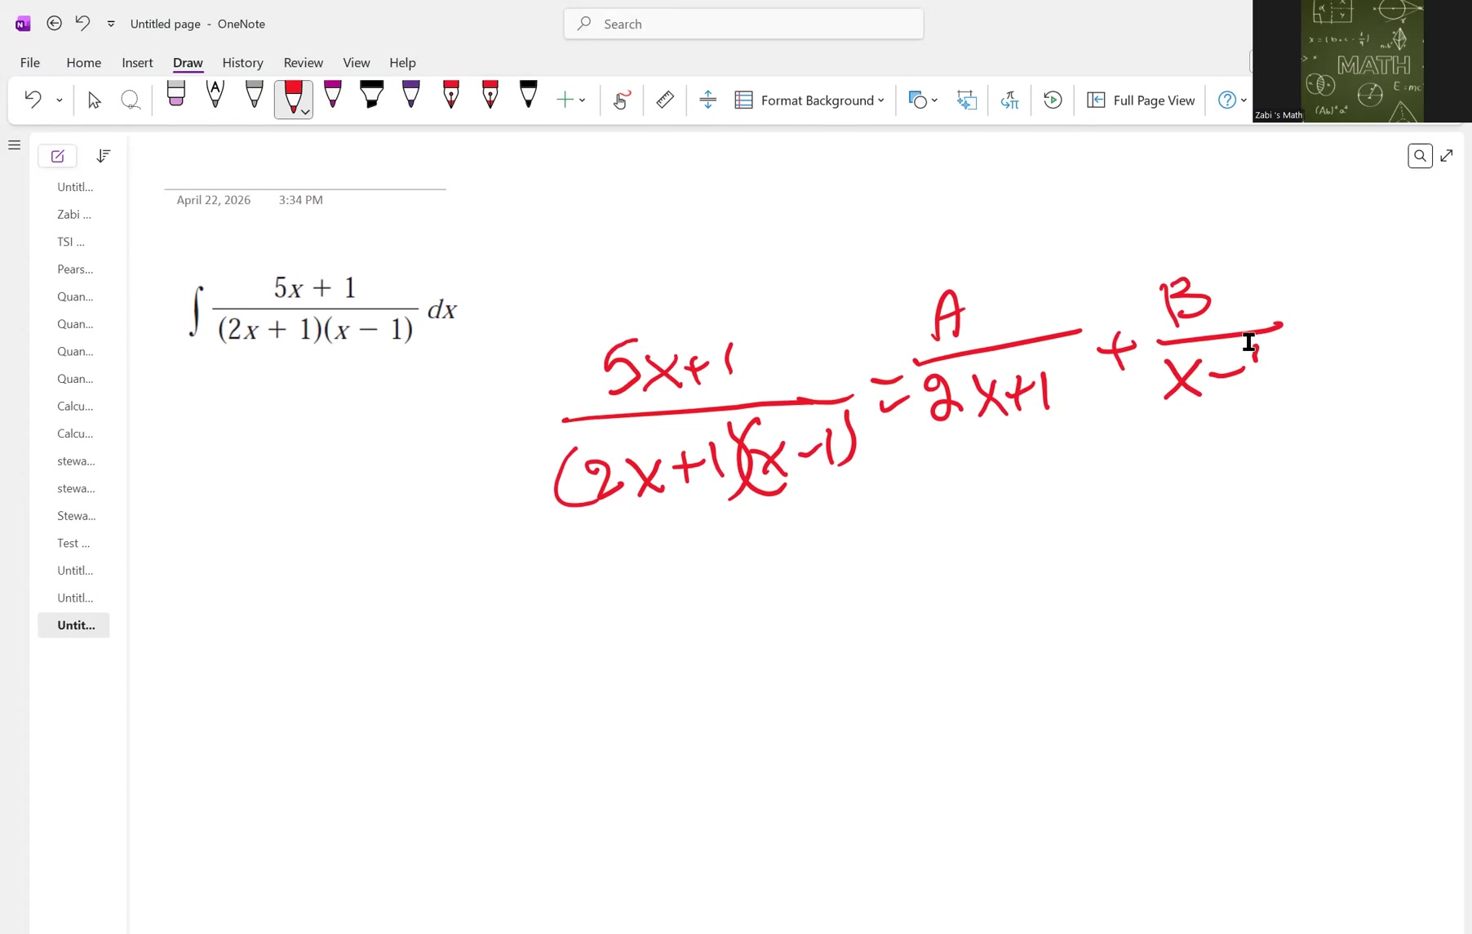
Task: Open the Ruler tool
Action: click(x=665, y=100)
